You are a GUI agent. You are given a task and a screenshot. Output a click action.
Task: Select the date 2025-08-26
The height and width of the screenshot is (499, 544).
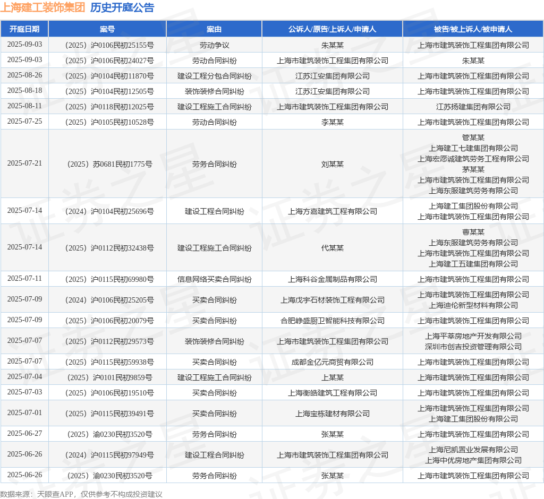pyautogui.click(x=24, y=75)
